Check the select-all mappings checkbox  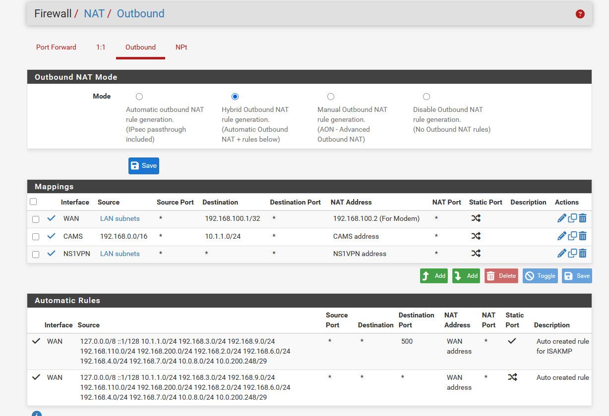[x=33, y=202]
